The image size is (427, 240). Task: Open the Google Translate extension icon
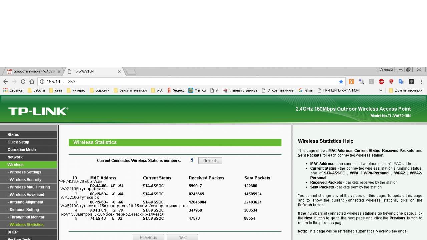click(x=401, y=82)
